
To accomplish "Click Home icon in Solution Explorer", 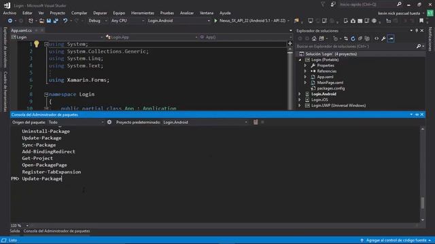I will (x=314, y=39).
